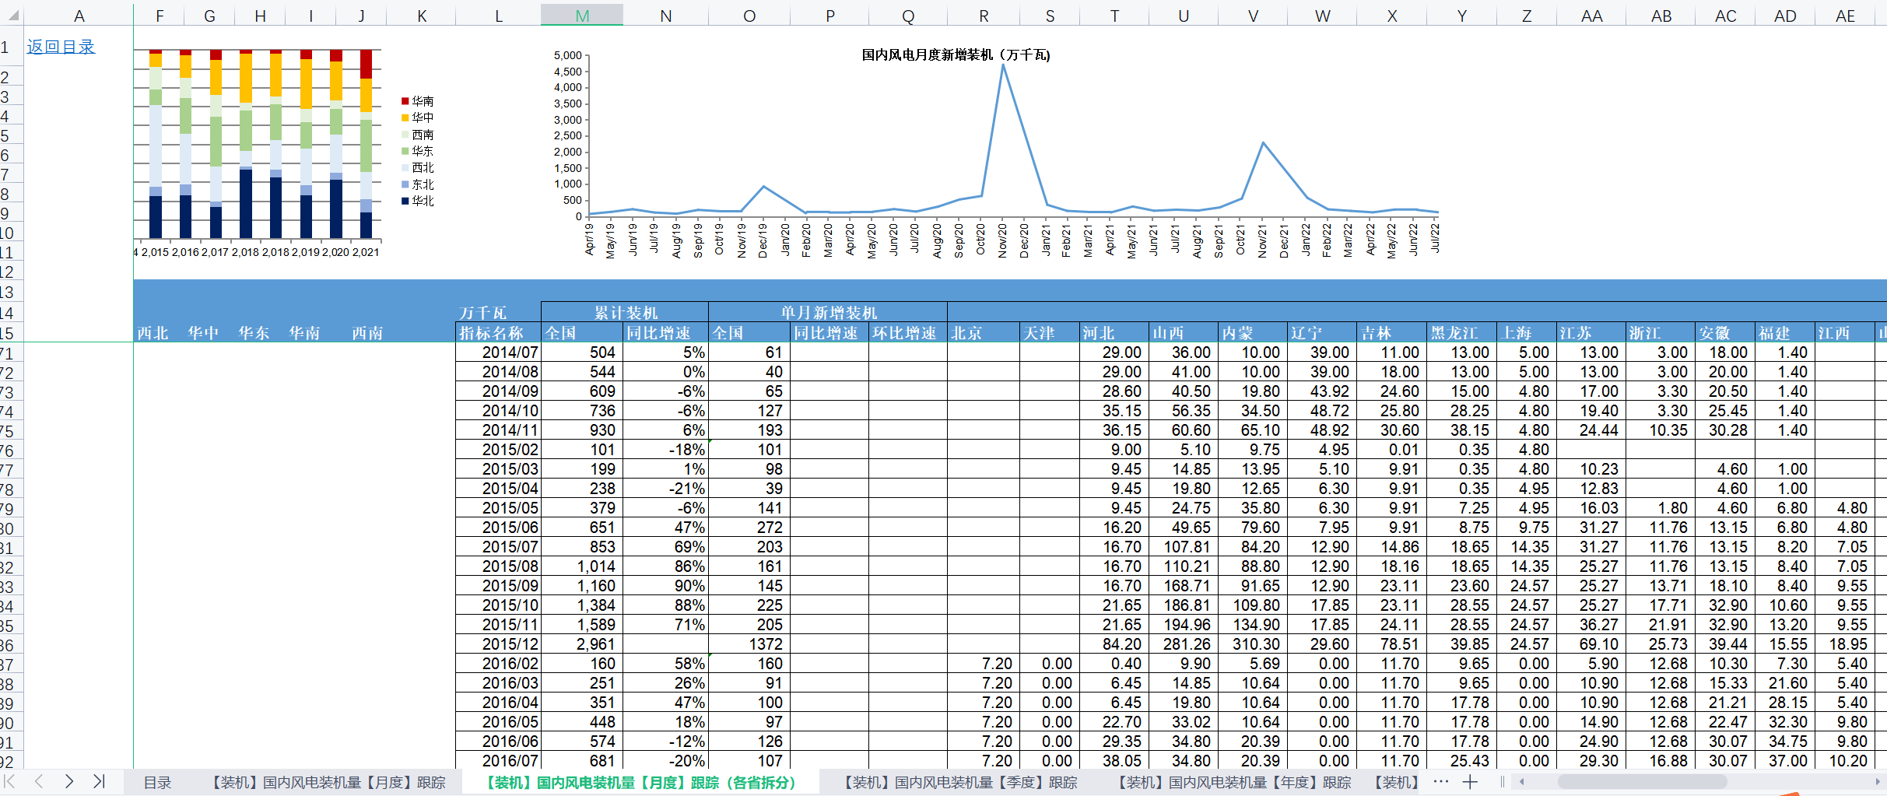1887x796 pixels.
Task: Select column A header
Action: tap(79, 16)
